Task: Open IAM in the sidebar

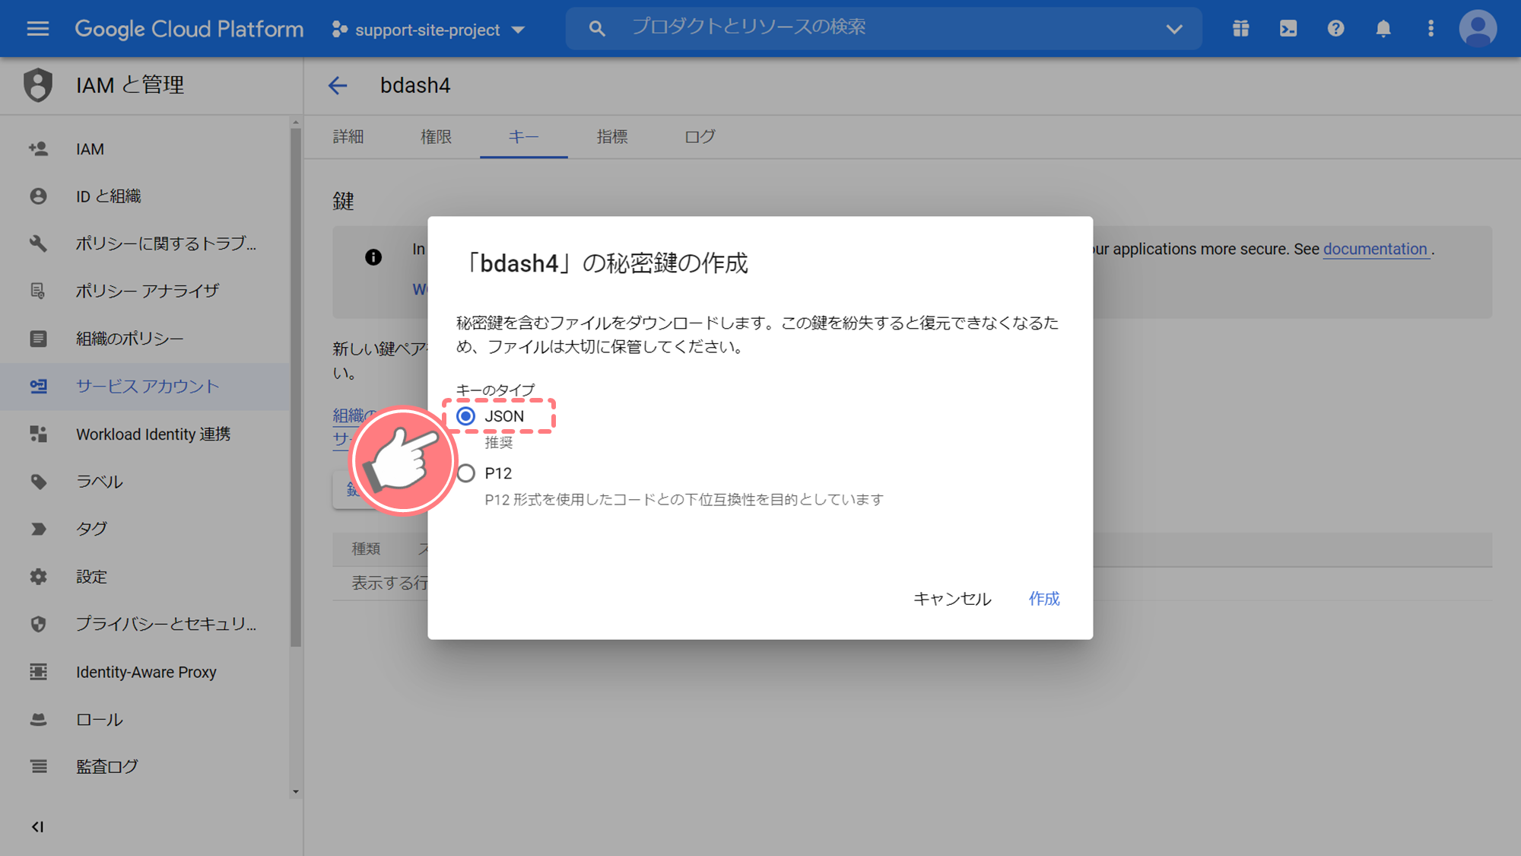Action: pos(144,149)
